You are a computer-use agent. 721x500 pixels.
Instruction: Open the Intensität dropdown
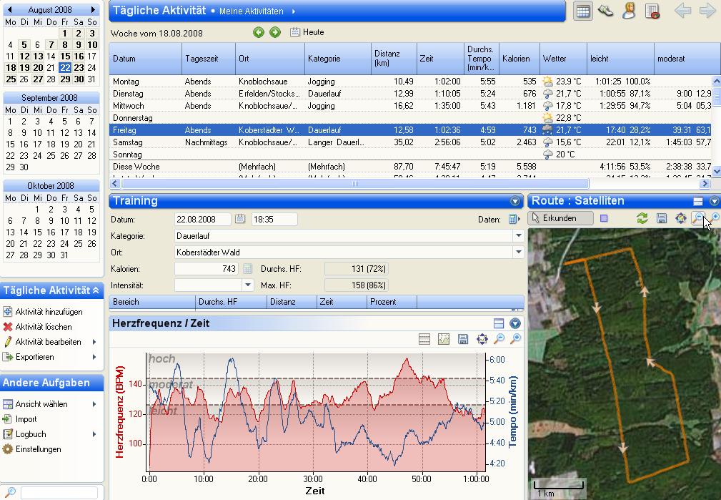tap(247, 285)
